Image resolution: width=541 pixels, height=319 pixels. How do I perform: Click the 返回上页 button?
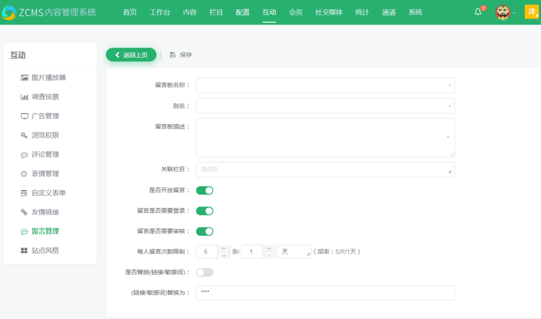(x=131, y=54)
